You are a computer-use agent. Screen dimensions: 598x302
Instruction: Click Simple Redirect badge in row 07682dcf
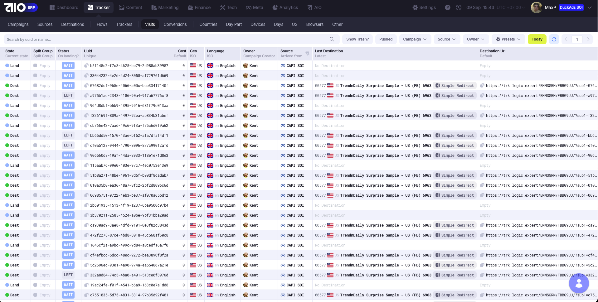click(x=455, y=86)
